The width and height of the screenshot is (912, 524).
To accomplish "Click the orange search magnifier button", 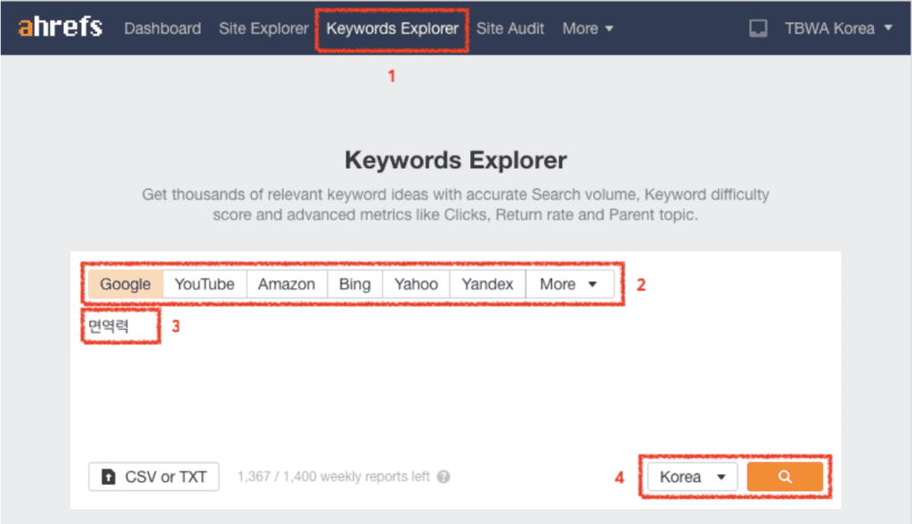I will click(785, 476).
